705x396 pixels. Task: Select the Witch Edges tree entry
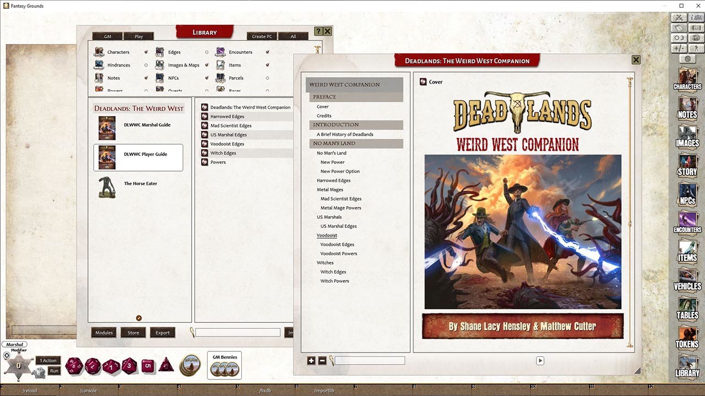[x=333, y=272]
